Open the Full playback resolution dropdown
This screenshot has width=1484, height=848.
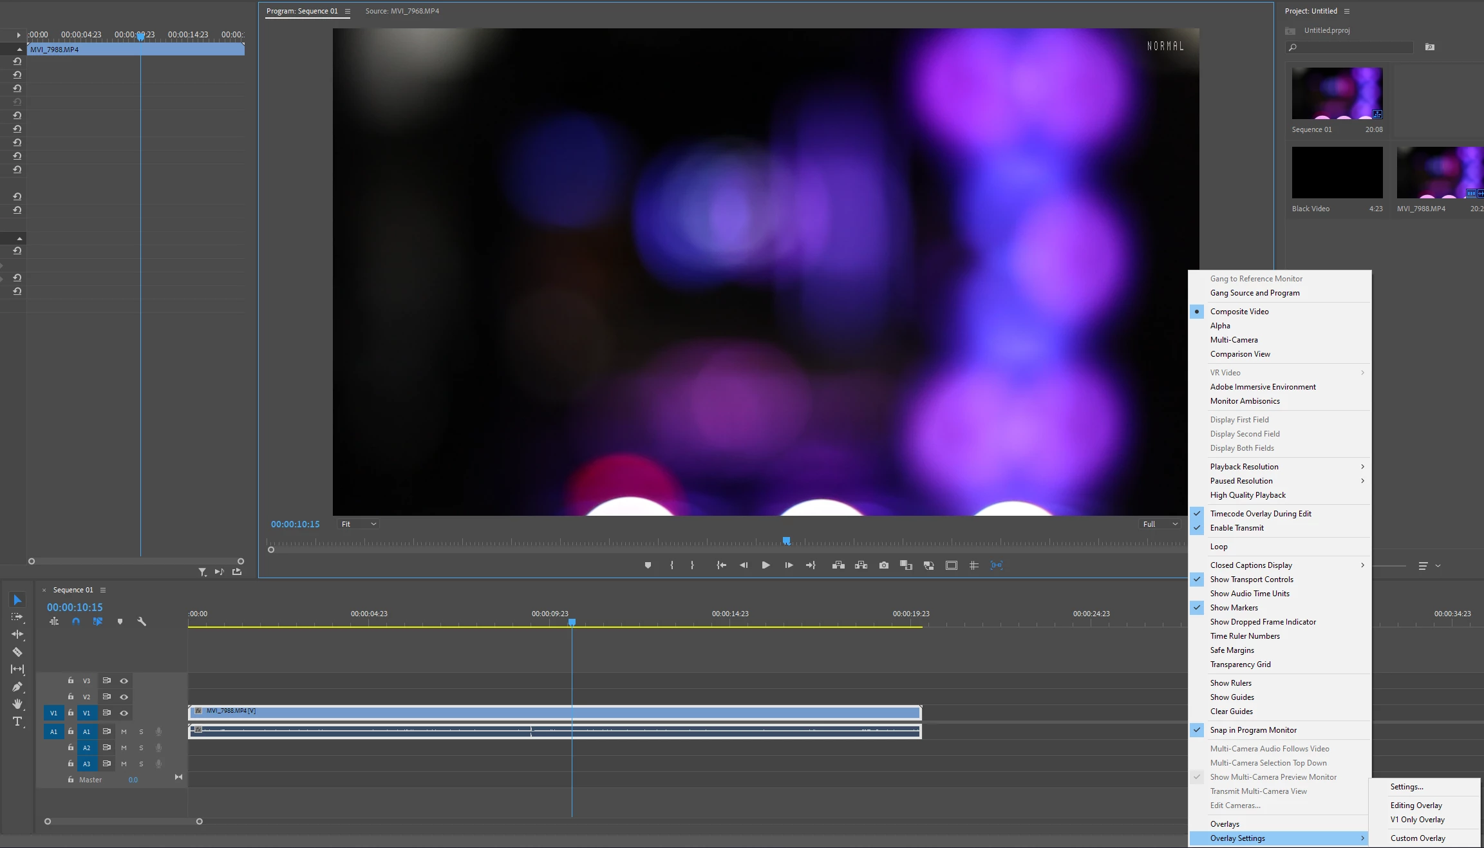[x=1160, y=524]
